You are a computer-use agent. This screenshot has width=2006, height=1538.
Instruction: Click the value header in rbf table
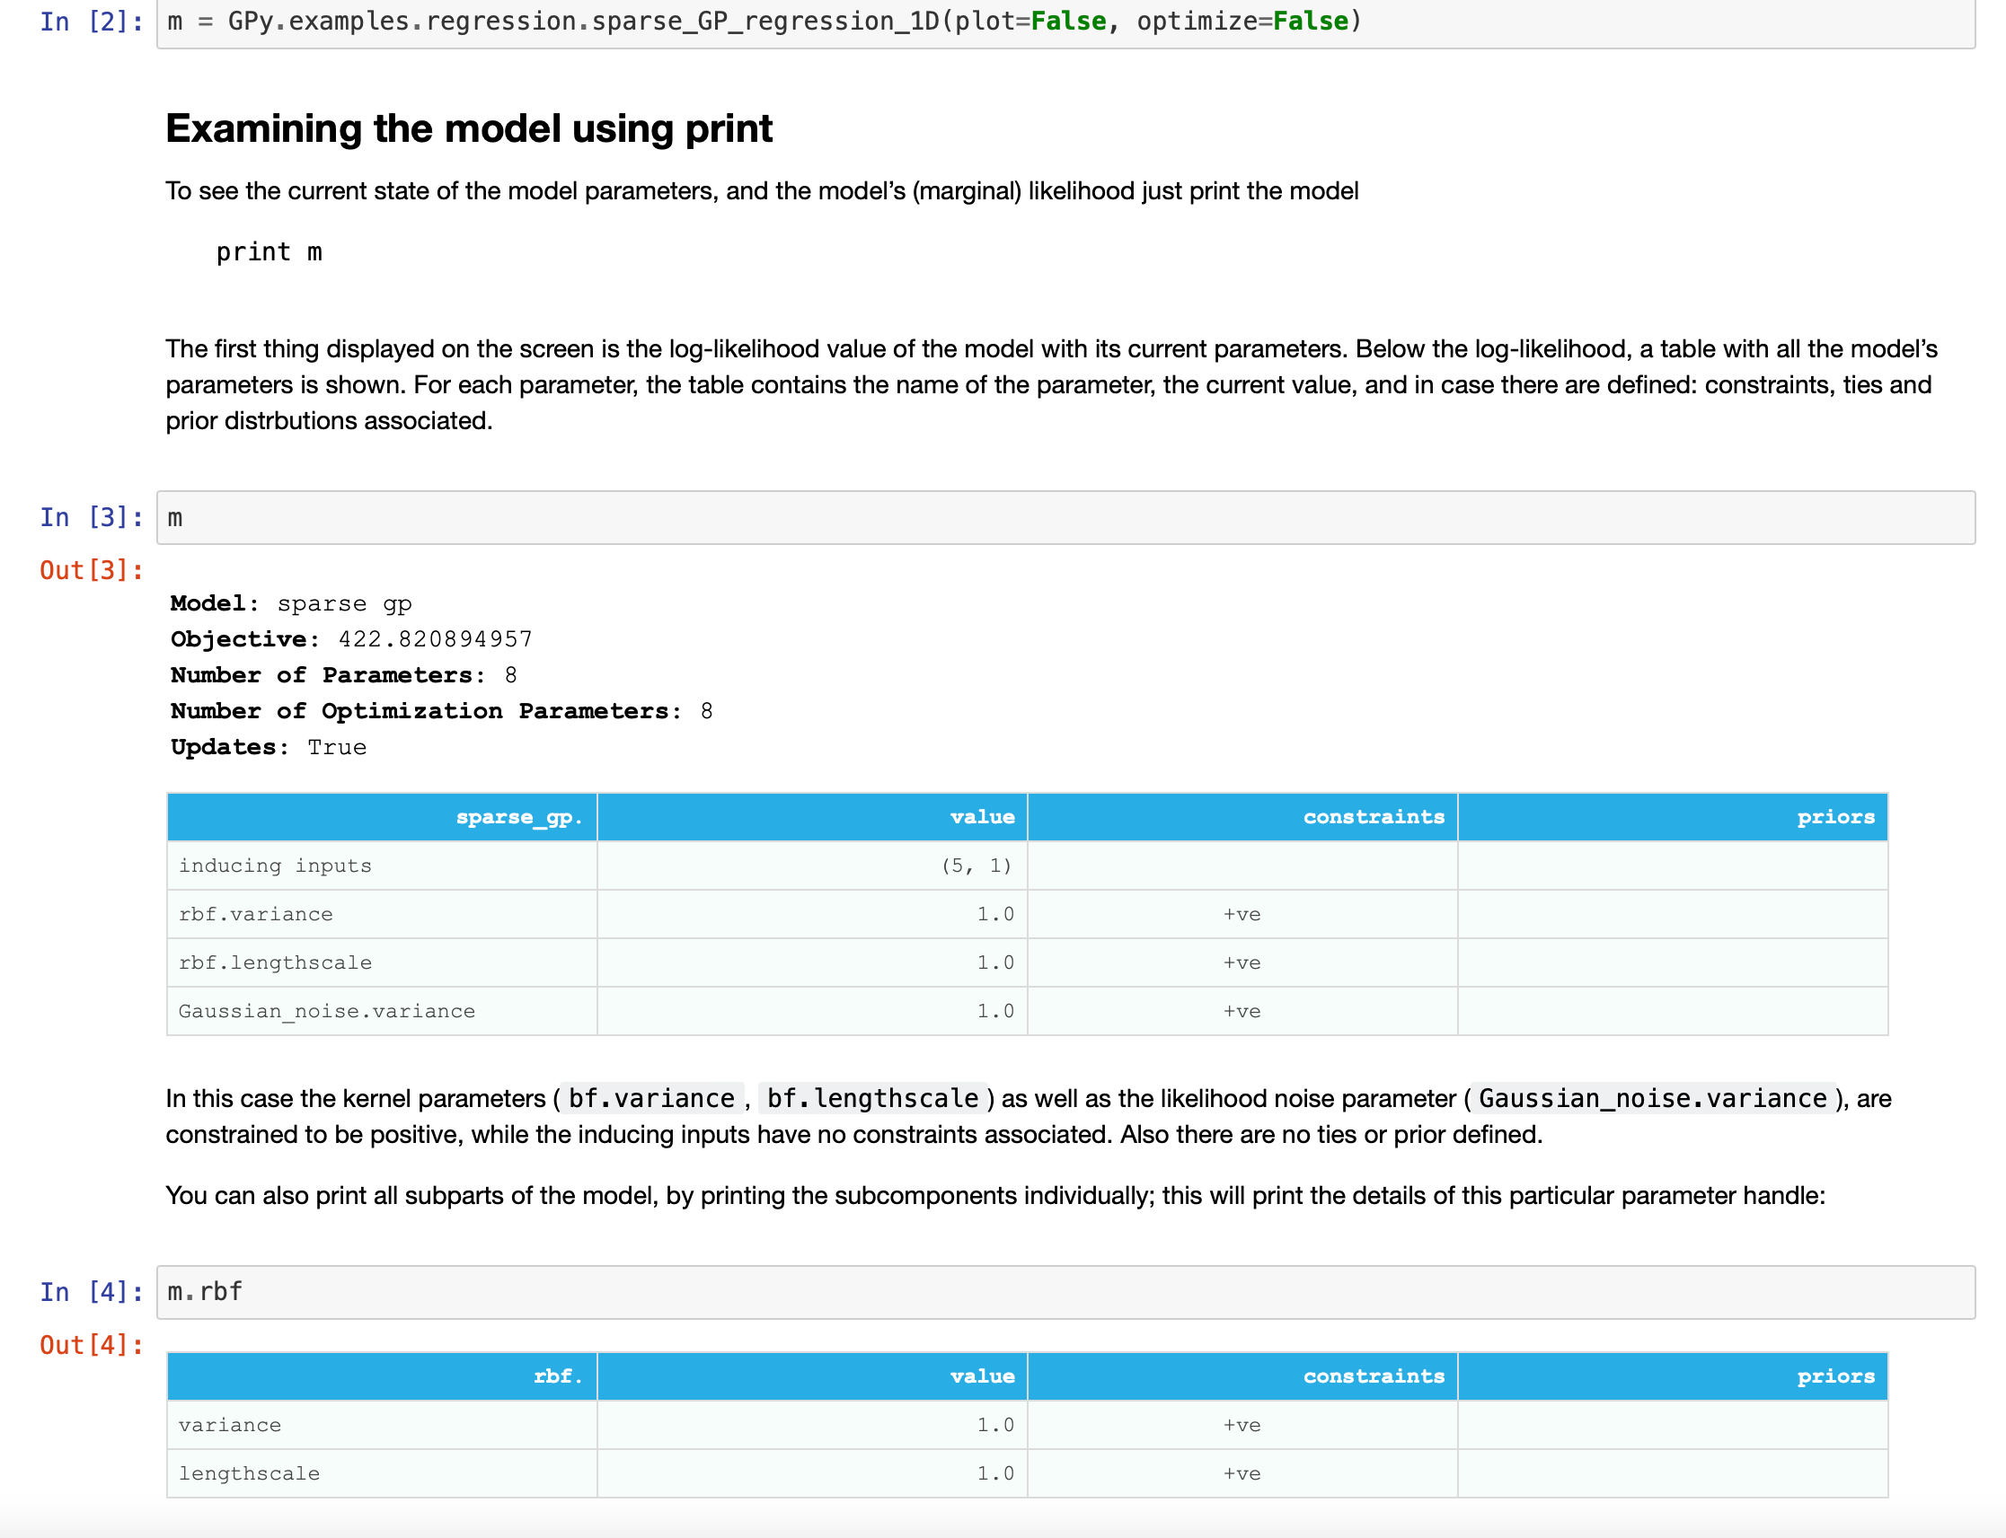pyautogui.click(x=982, y=1376)
